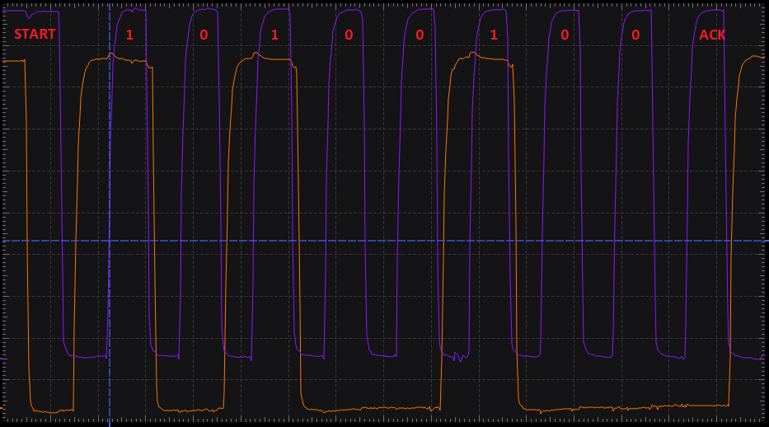
Task: Click the orange channel ground marker on left edge
Action: (x=2, y=408)
